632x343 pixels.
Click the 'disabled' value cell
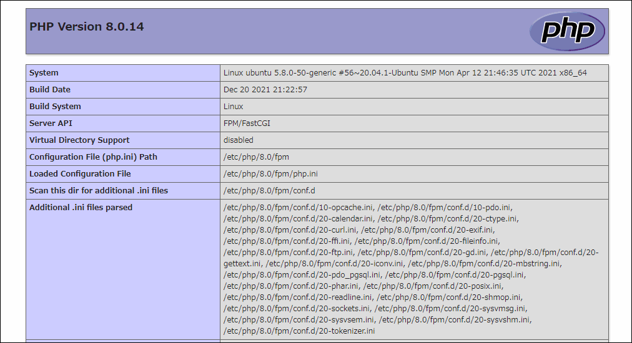414,140
